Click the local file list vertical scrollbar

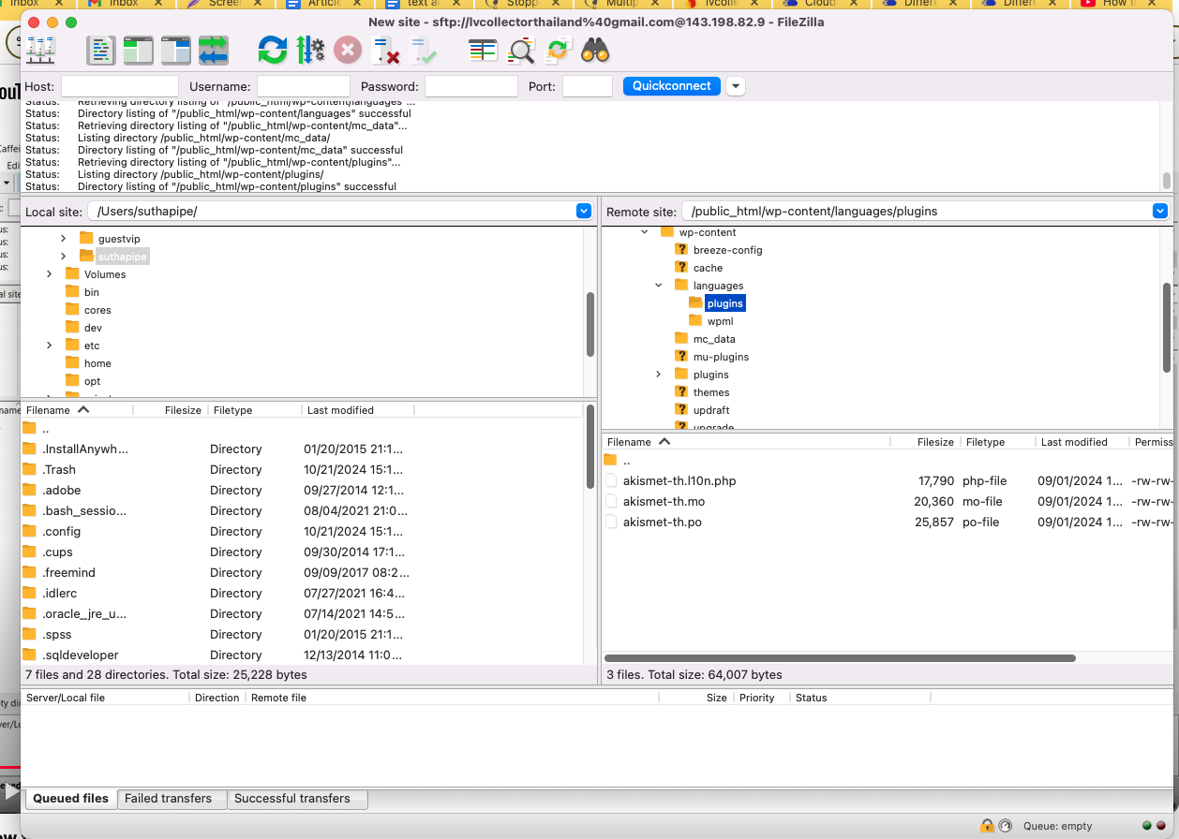click(590, 447)
